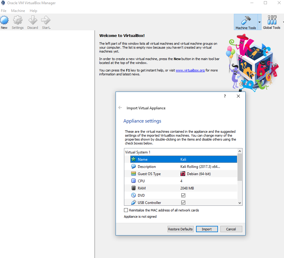Click the CPU chip icon
This screenshot has width=284, height=258.
coord(134,181)
